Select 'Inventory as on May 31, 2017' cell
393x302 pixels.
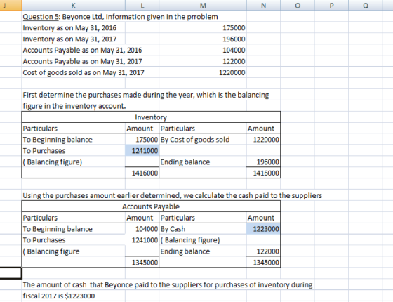coord(69,39)
